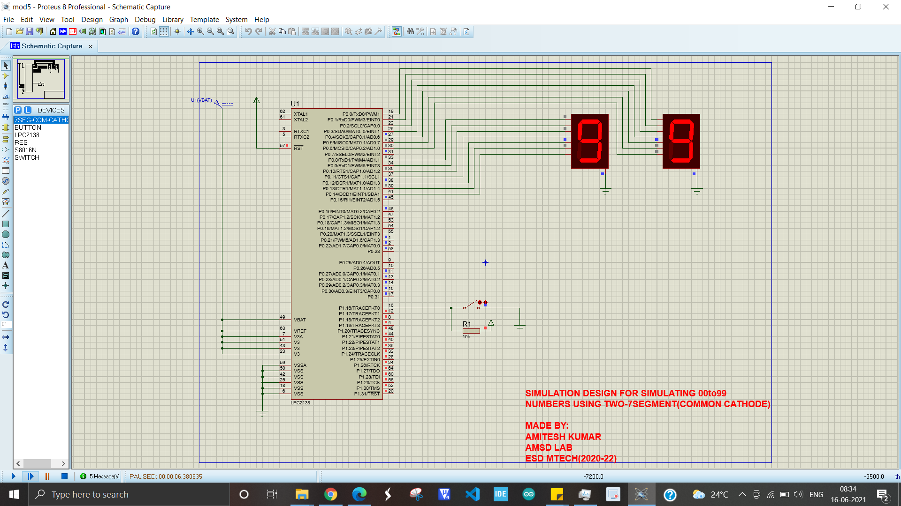This screenshot has height=506, width=901.
Task: Open the device list horizontal scrollbar arrow
Action: pyautogui.click(x=63, y=463)
